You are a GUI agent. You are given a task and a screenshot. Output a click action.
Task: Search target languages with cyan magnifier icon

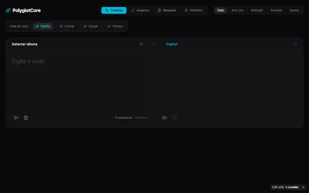pos(295,44)
